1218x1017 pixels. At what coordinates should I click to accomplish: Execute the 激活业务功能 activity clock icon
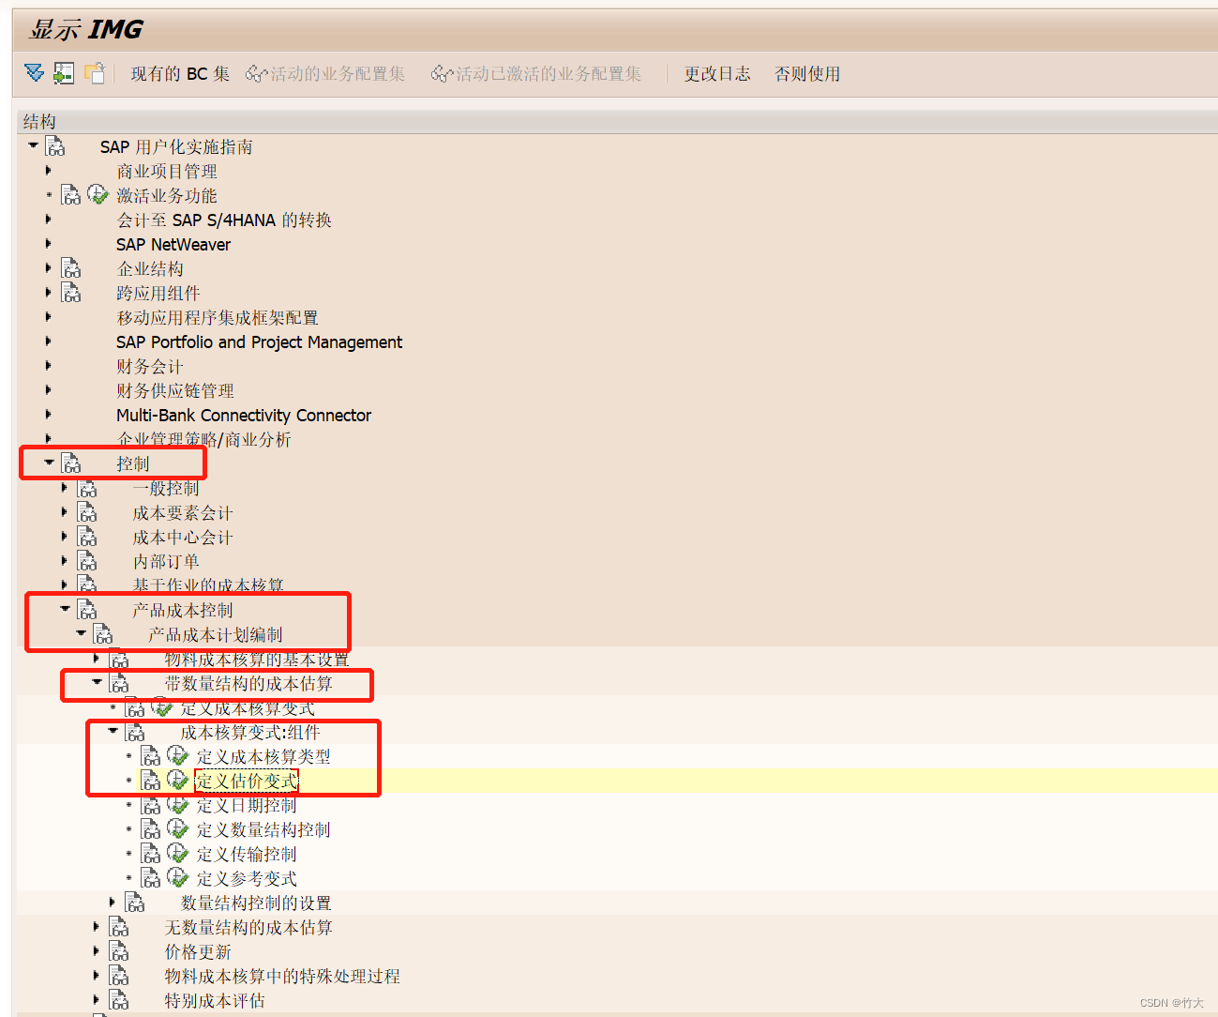click(98, 194)
